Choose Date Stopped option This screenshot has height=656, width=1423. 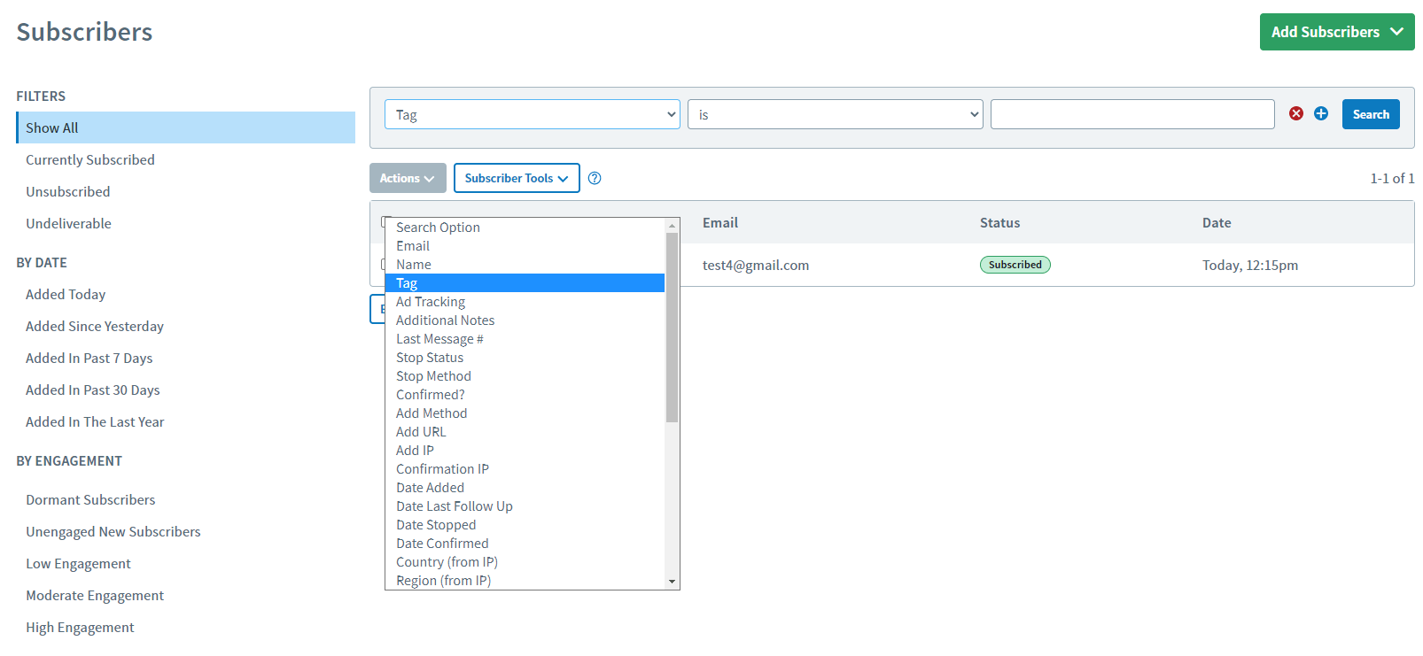pyautogui.click(x=525, y=525)
